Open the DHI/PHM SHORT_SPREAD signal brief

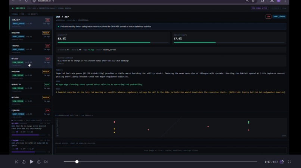[x=31, y=36]
